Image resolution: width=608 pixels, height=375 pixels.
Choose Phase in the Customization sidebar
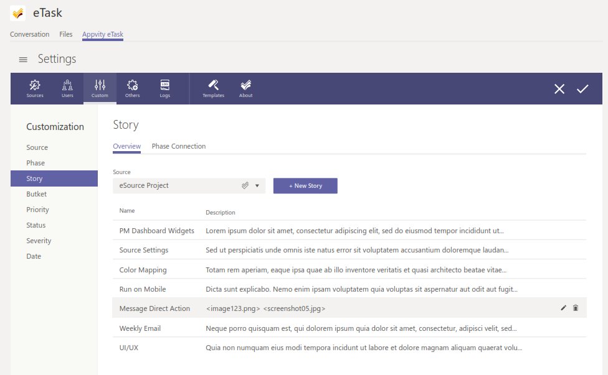36,163
